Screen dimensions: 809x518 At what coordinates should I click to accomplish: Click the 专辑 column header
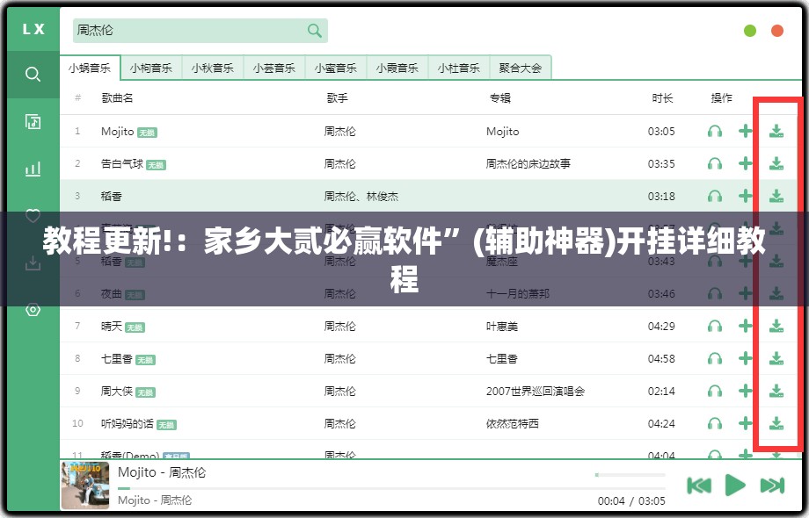click(x=500, y=97)
